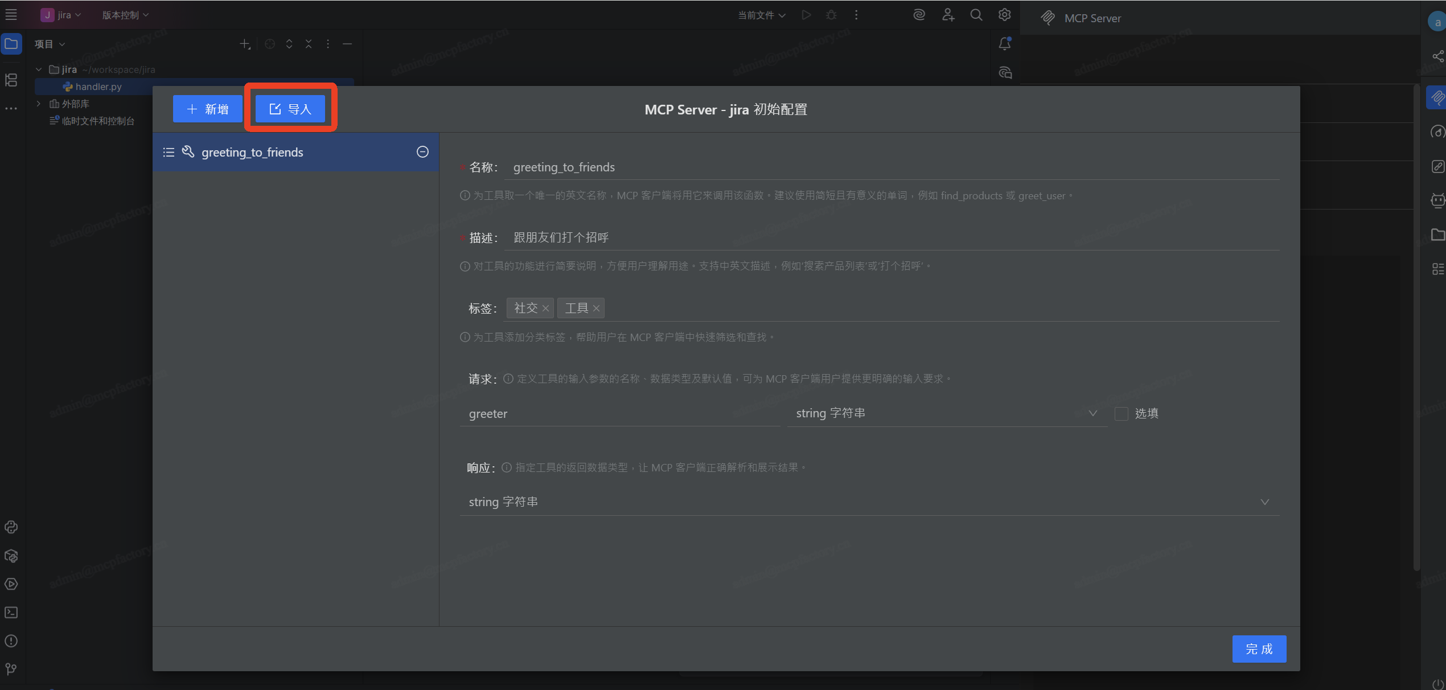Screen dimensions: 1446x690
Task: Open the 版本控制 menu
Action: [x=125, y=15]
